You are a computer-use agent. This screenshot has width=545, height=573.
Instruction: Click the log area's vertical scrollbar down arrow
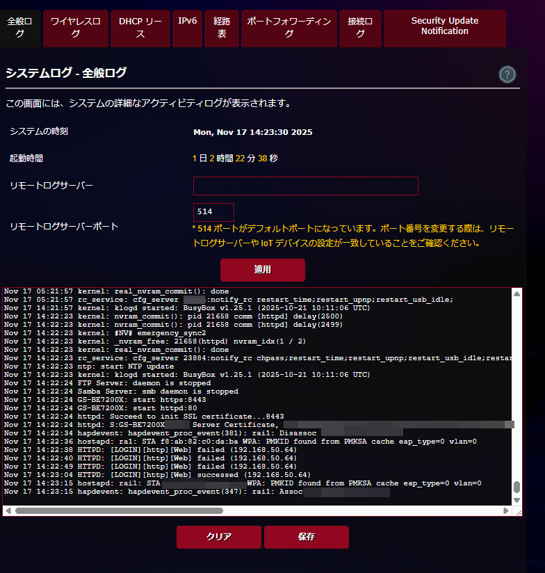coord(516,499)
